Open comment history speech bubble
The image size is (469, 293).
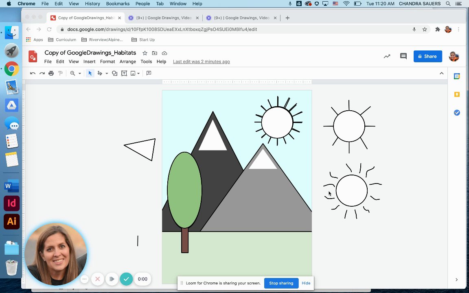point(403,56)
